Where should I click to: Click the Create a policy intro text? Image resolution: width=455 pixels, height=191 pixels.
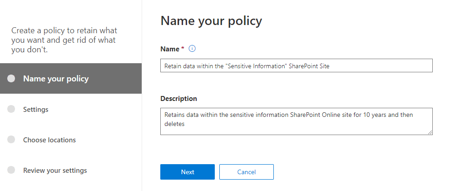click(x=64, y=40)
